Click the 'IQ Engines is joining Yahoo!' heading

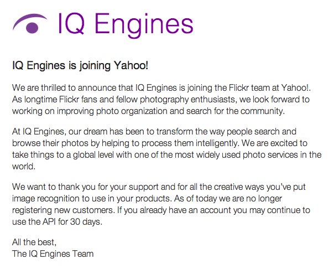point(80,66)
